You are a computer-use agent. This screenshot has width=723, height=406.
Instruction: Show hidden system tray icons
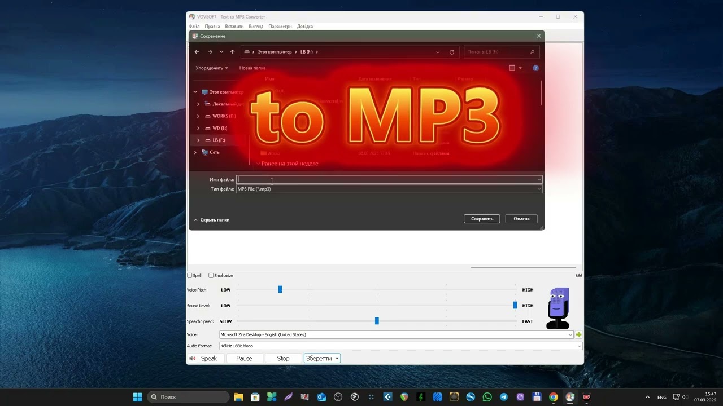647,397
